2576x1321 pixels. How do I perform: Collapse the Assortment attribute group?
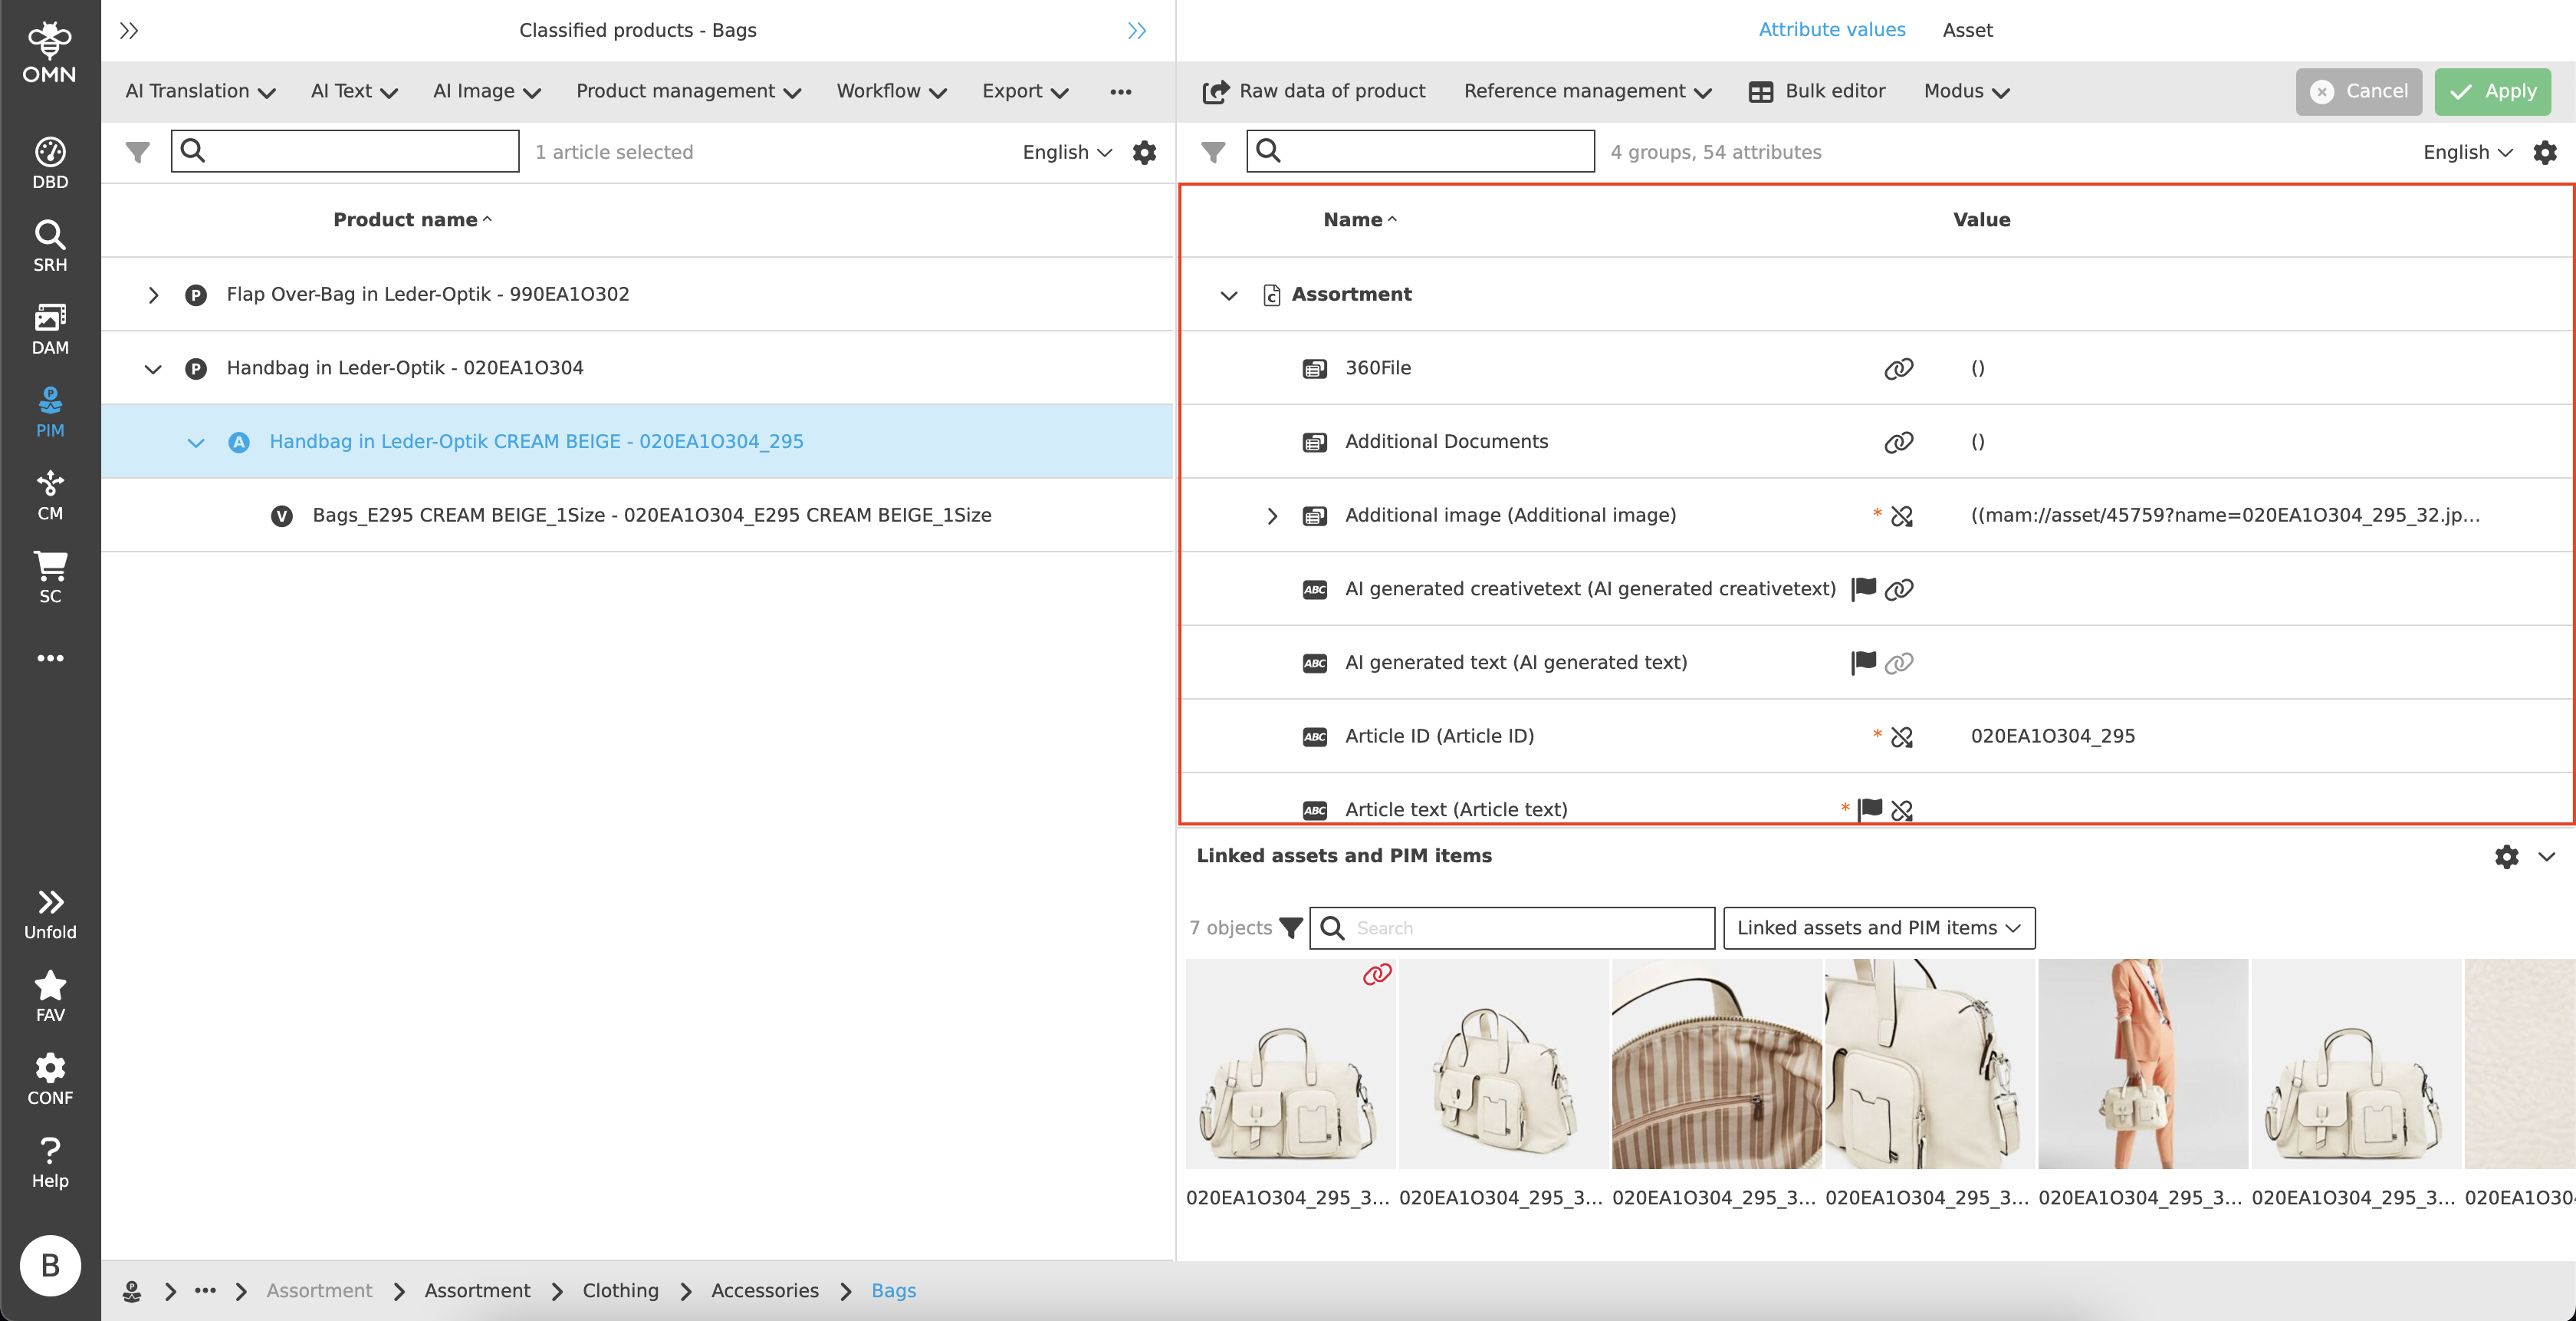[x=1229, y=295]
